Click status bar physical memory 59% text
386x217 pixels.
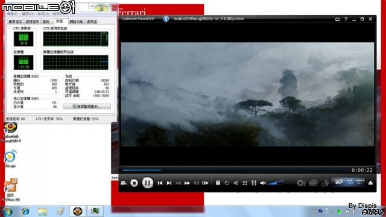click(86, 119)
